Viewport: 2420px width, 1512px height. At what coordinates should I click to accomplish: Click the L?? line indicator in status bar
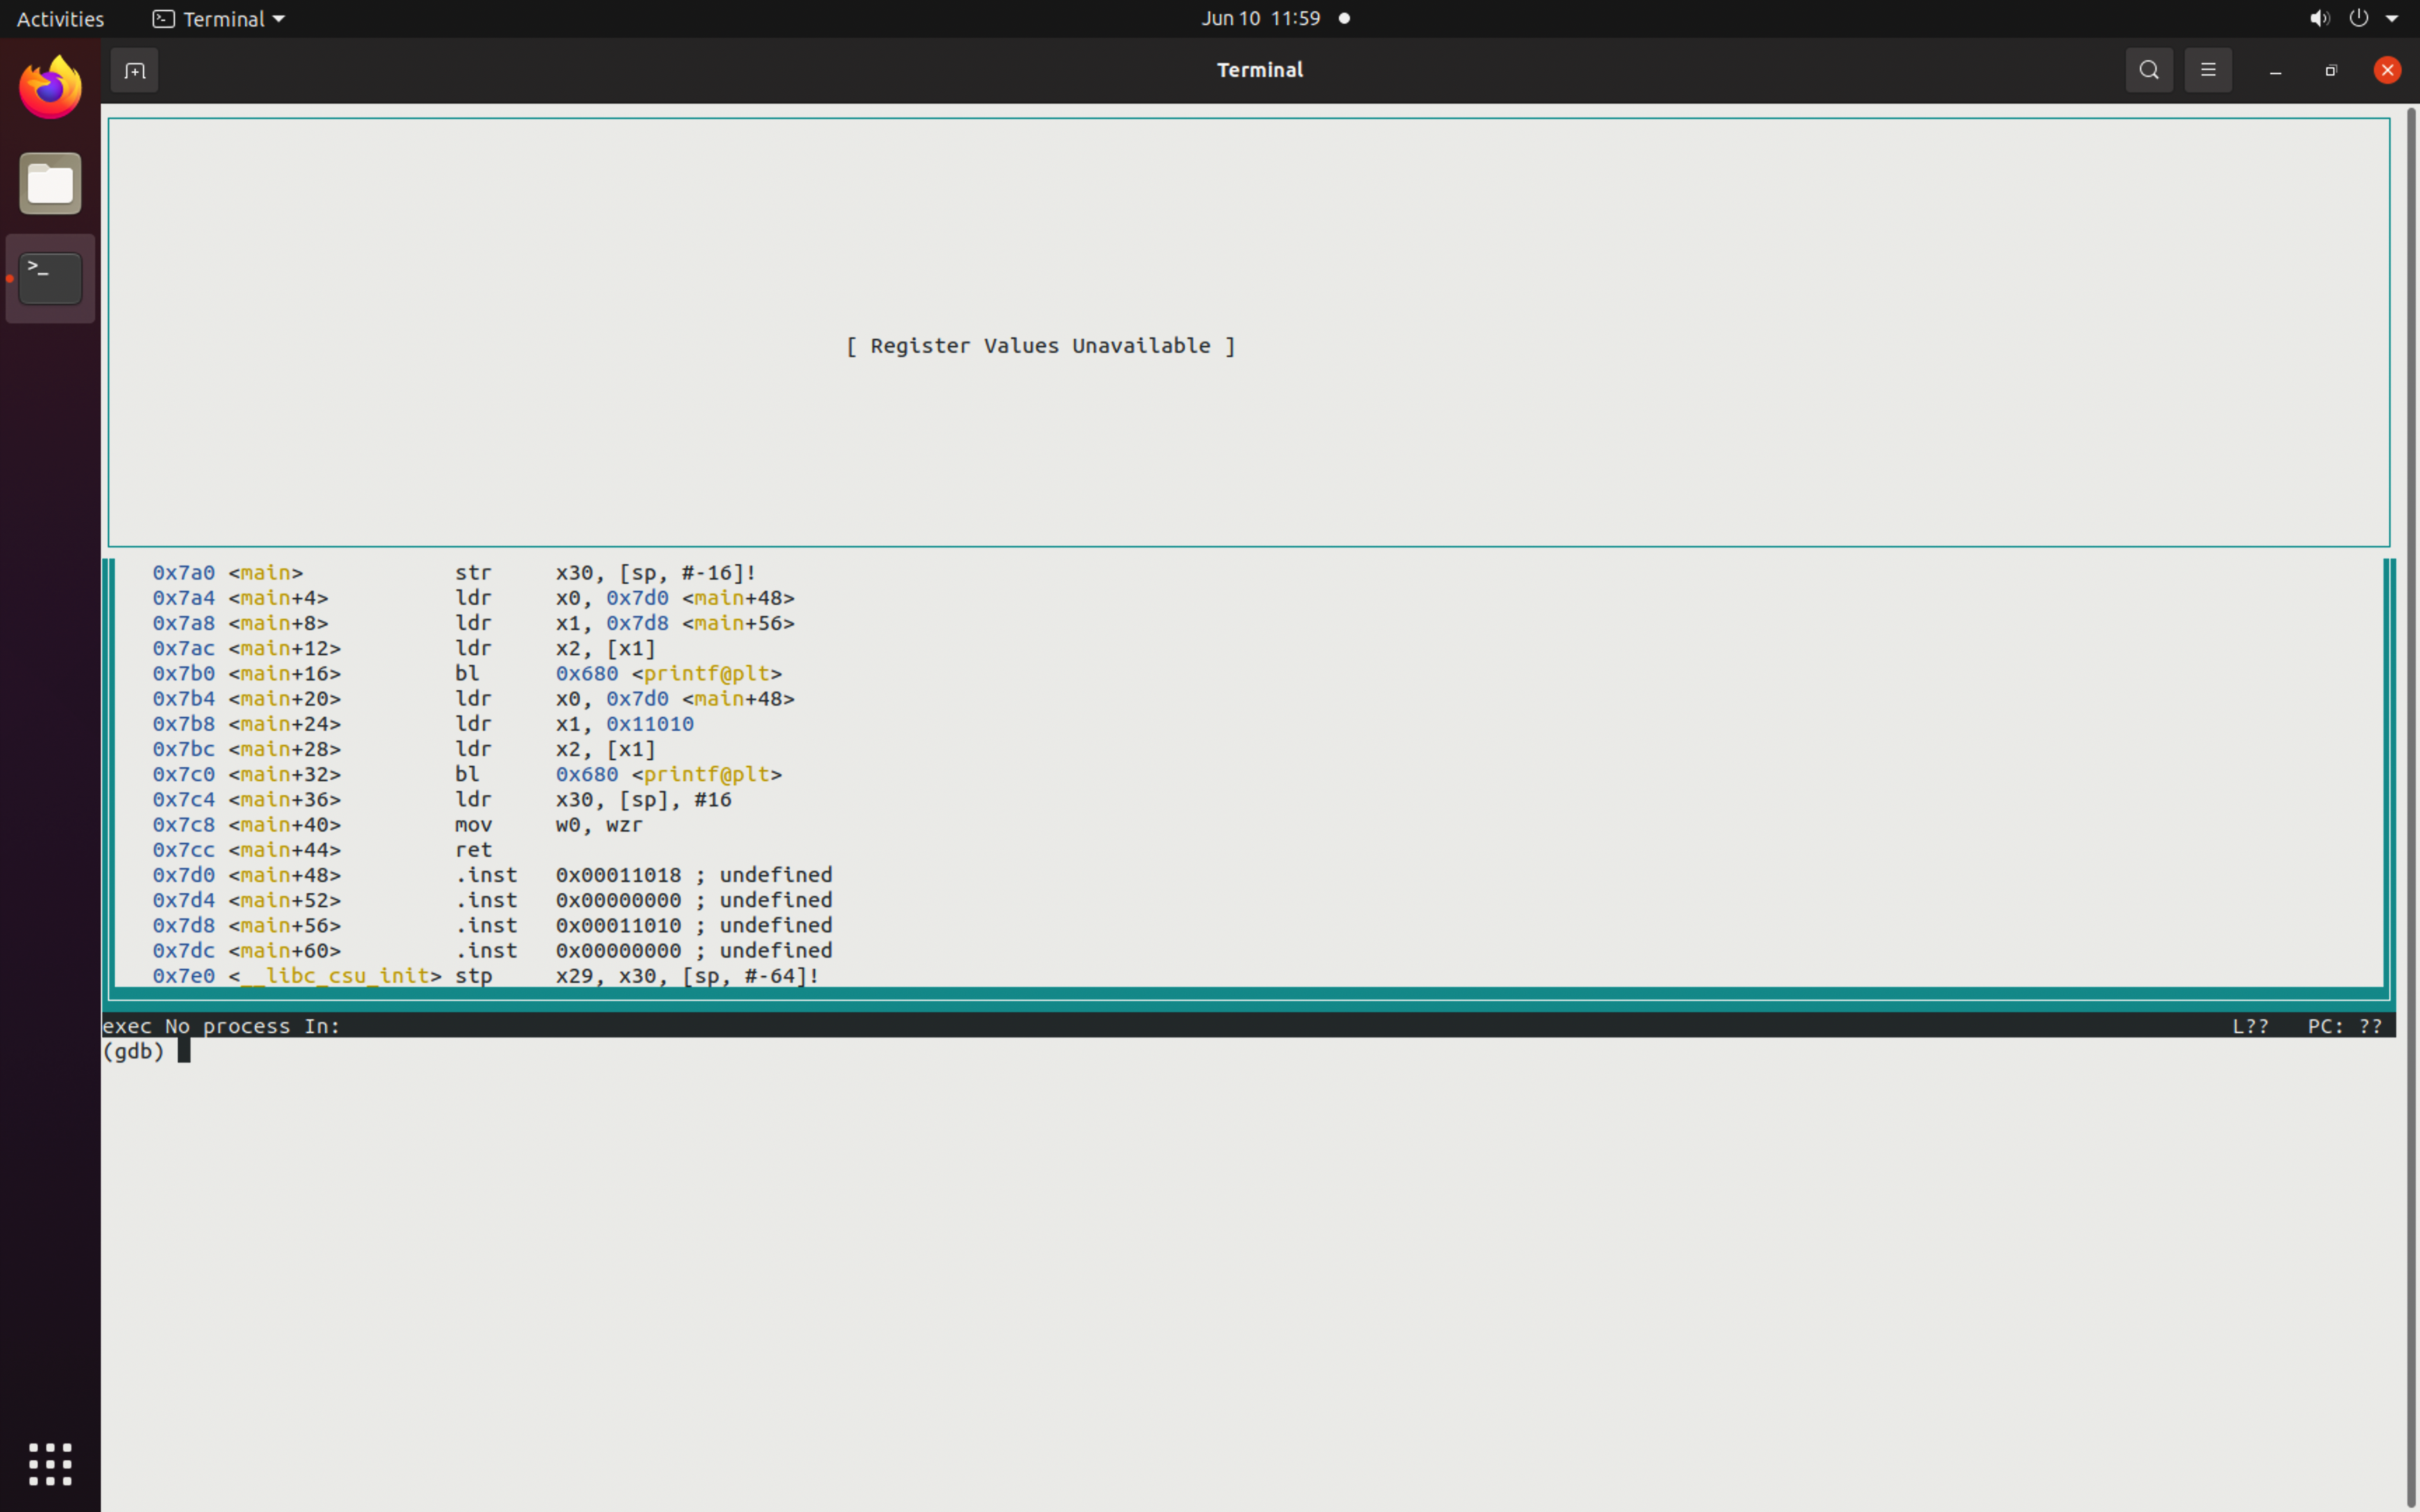pyautogui.click(x=2250, y=1026)
